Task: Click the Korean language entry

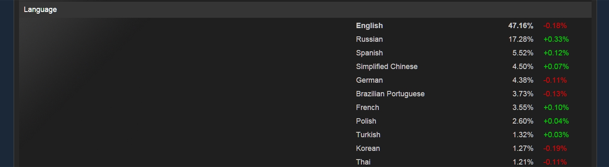Action: pos(368,148)
